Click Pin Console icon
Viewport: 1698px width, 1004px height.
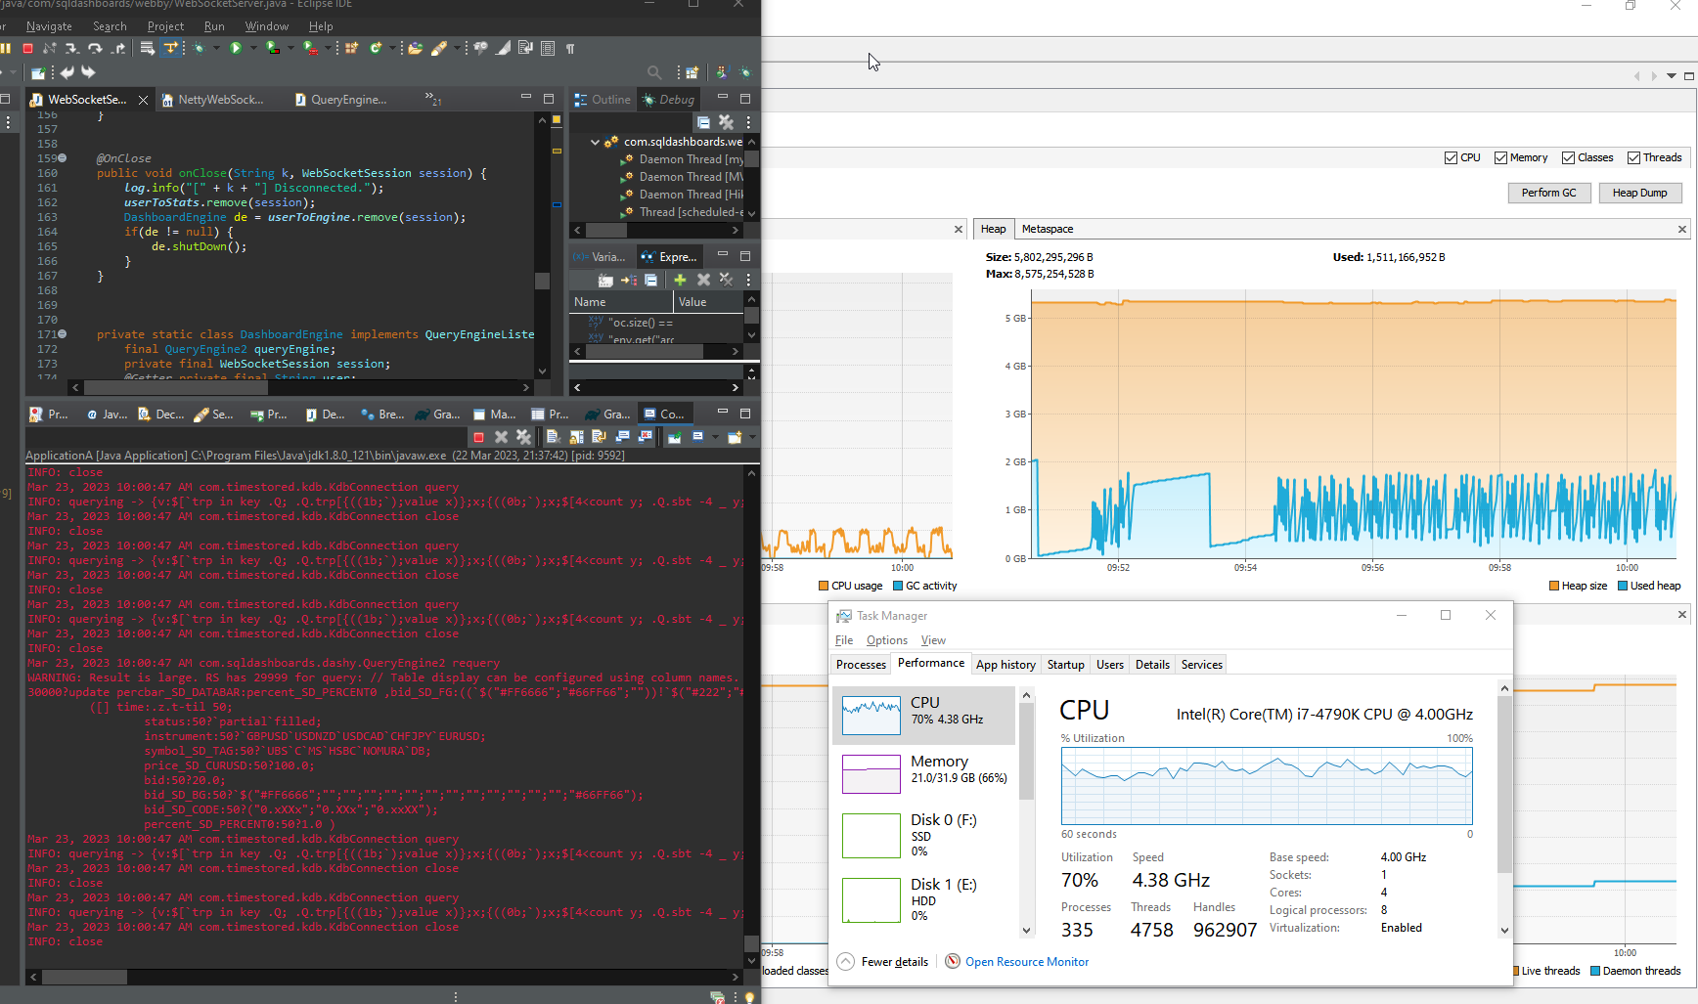[x=675, y=437]
